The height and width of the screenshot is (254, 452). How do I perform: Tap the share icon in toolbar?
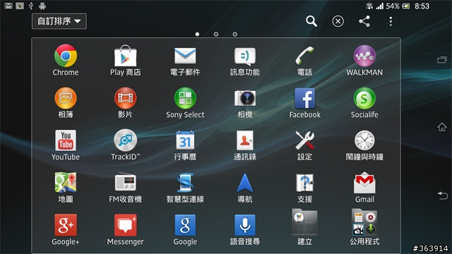(x=364, y=21)
